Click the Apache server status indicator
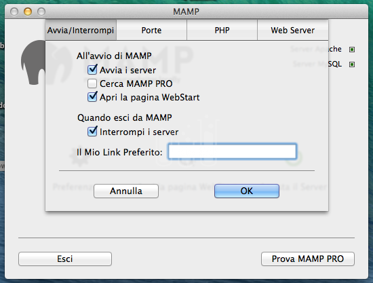Image resolution: width=373 pixels, height=283 pixels. tap(352, 50)
